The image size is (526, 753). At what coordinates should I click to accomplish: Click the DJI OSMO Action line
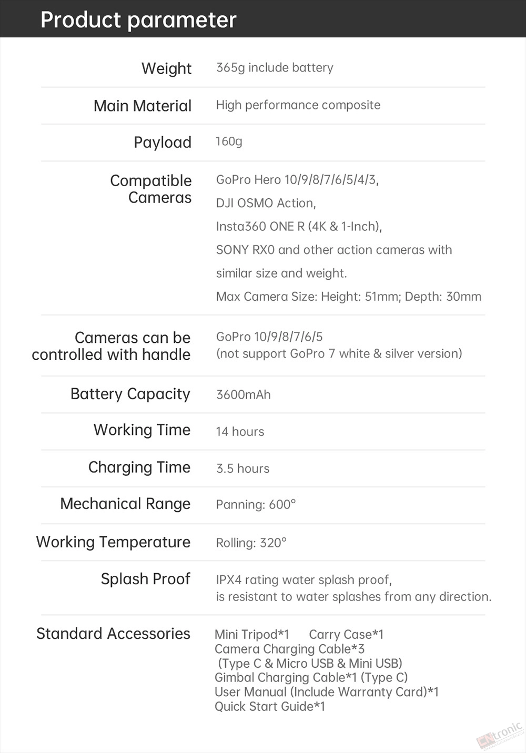(266, 203)
